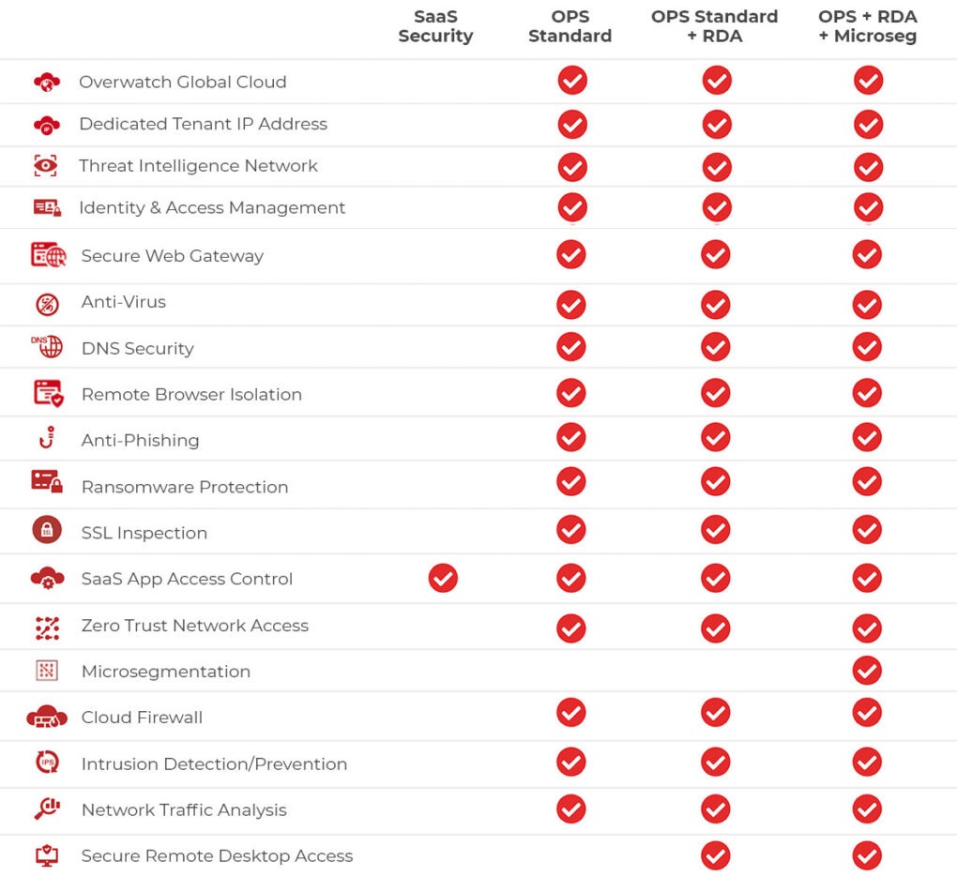
Task: Click the OPS + RDA + Microseg column header
Action: tap(867, 26)
